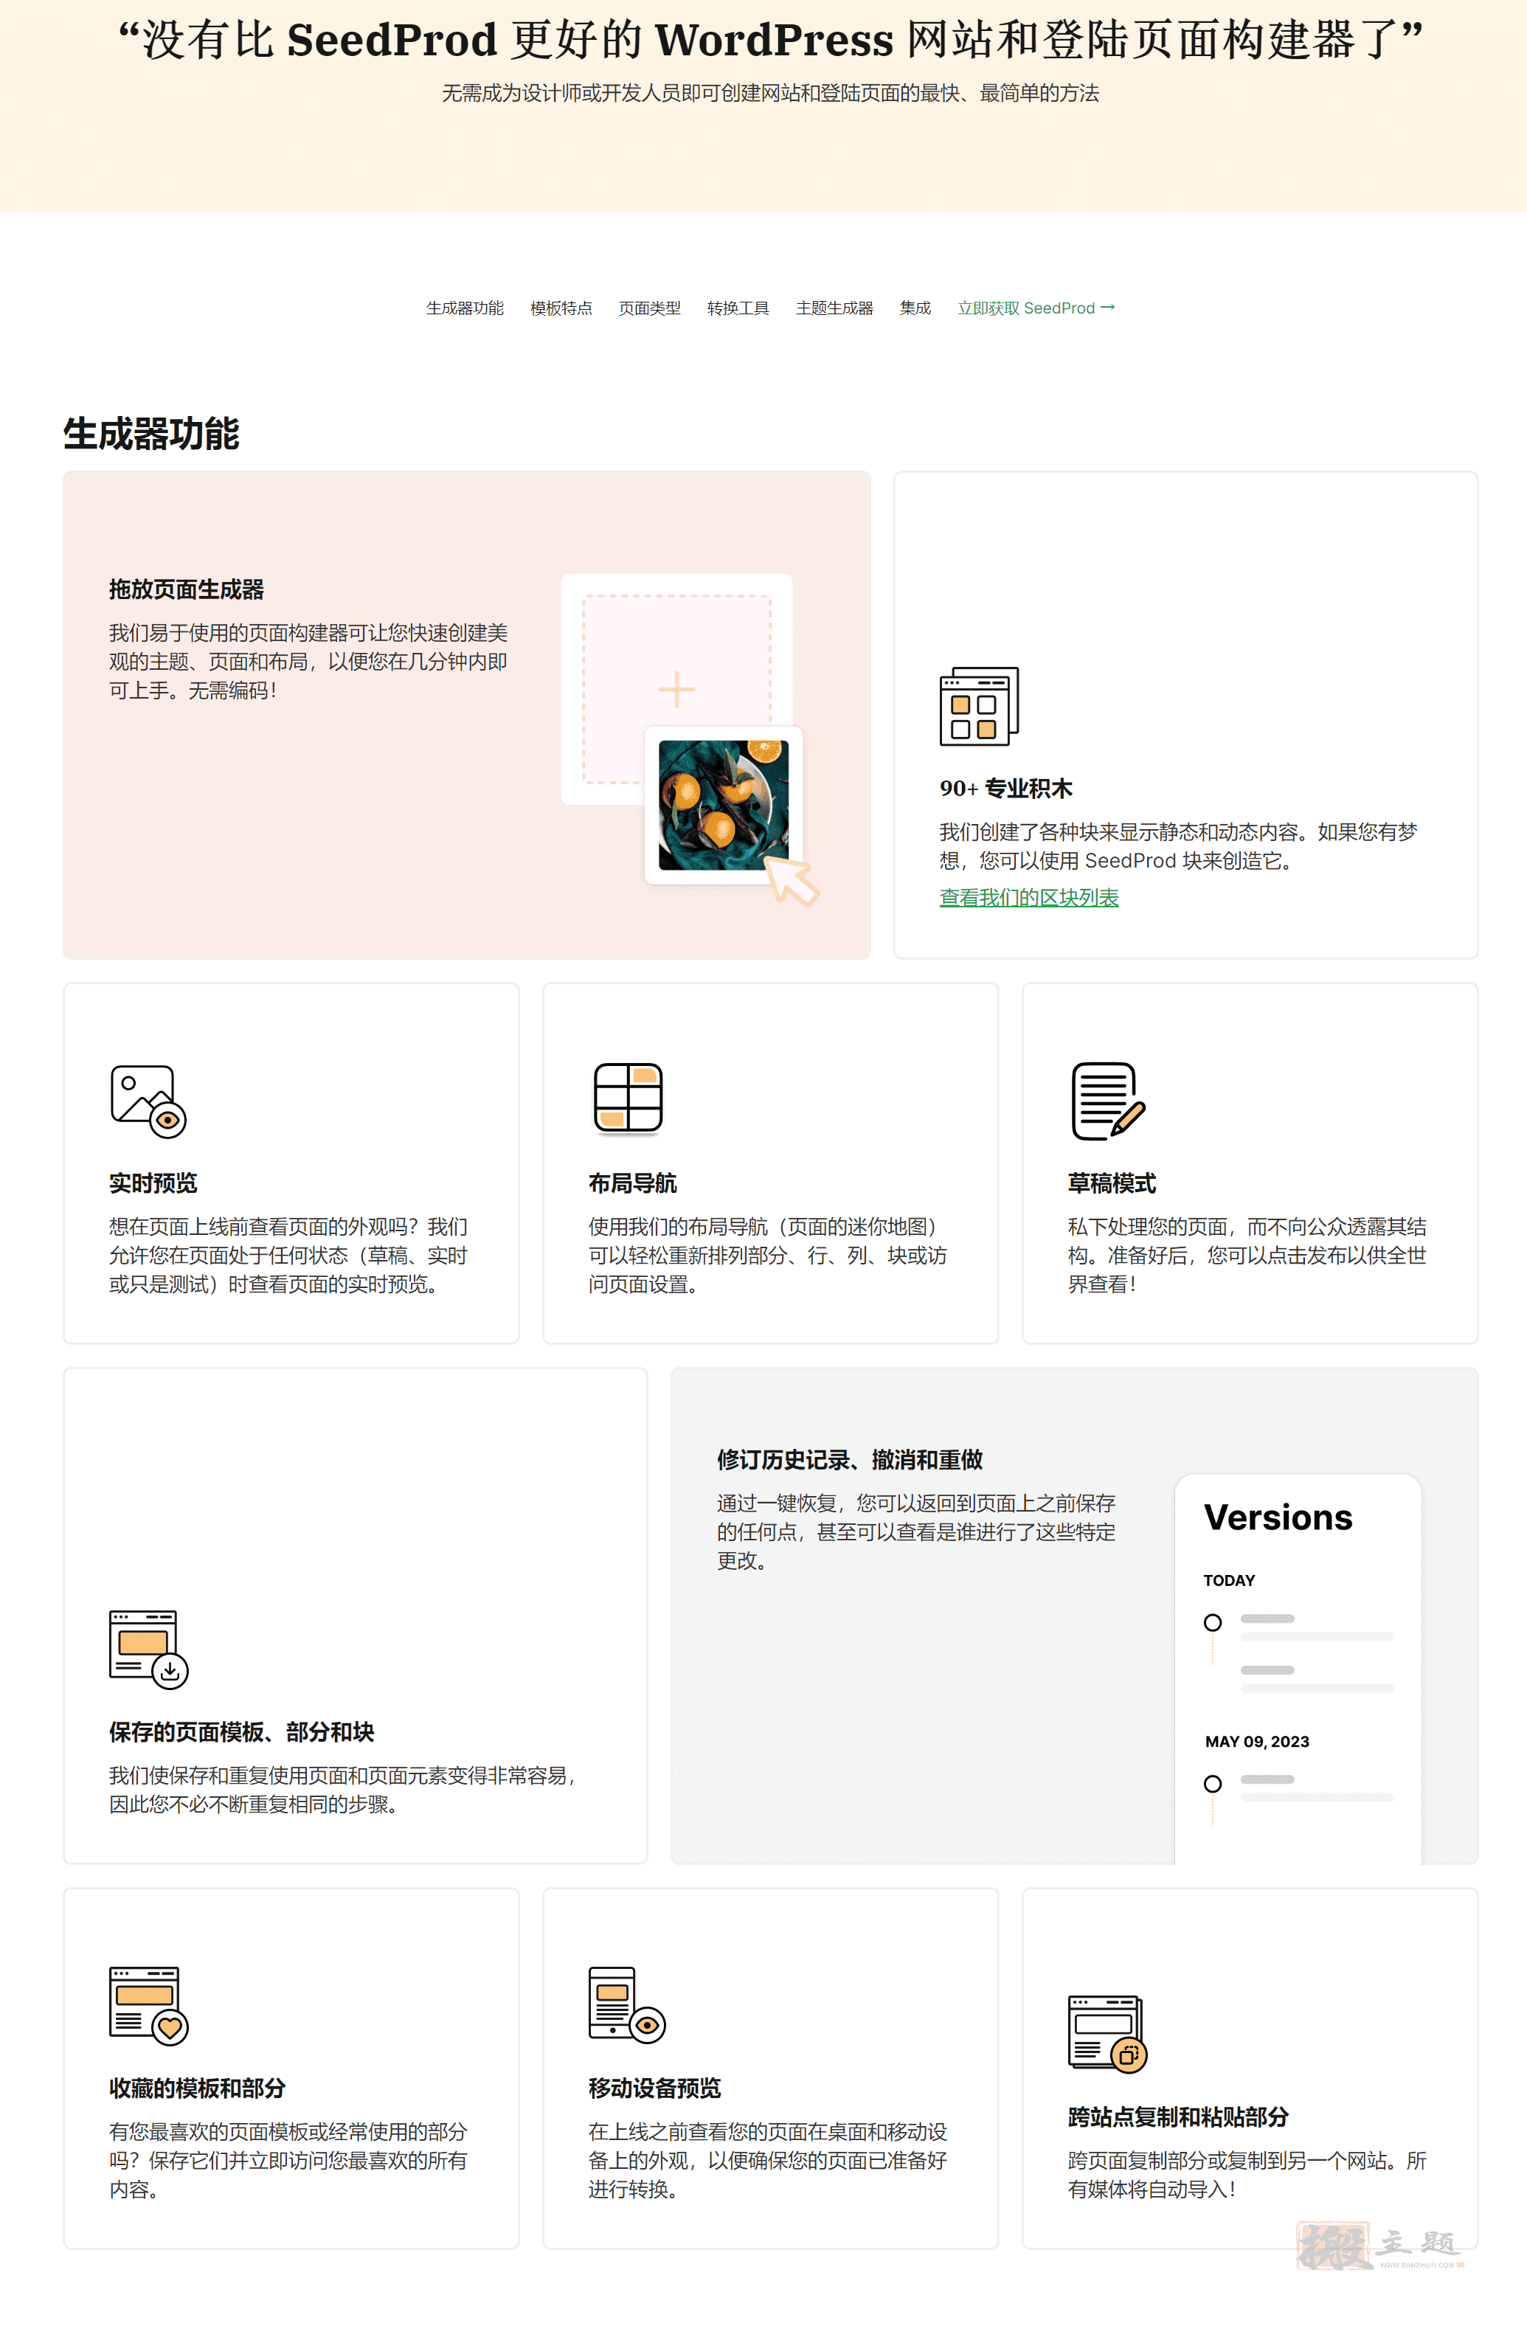
Task: Click the arrow cursor illustration icon
Action: pyautogui.click(x=792, y=881)
